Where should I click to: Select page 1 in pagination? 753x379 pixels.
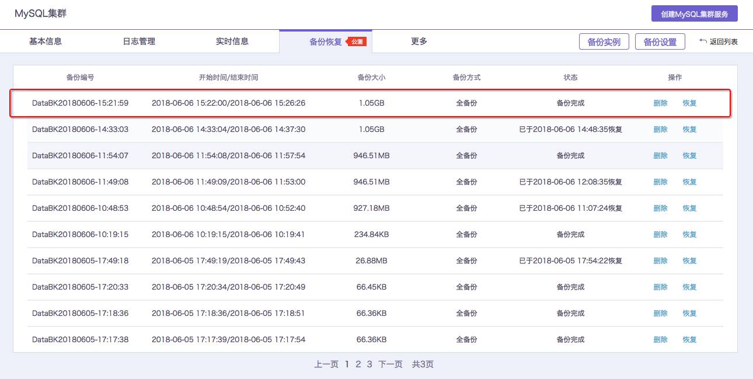click(x=347, y=364)
